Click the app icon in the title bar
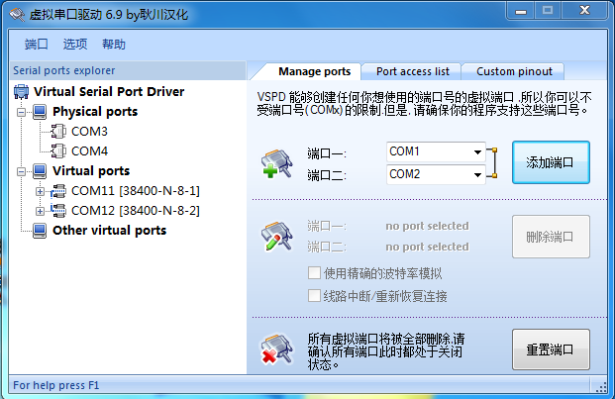 (17, 15)
